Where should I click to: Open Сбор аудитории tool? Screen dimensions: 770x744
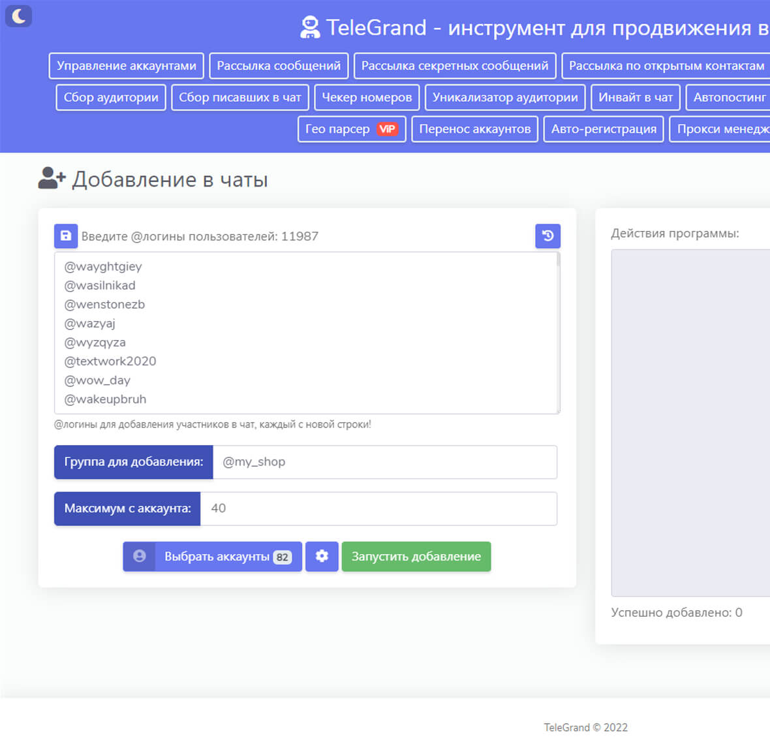(111, 97)
